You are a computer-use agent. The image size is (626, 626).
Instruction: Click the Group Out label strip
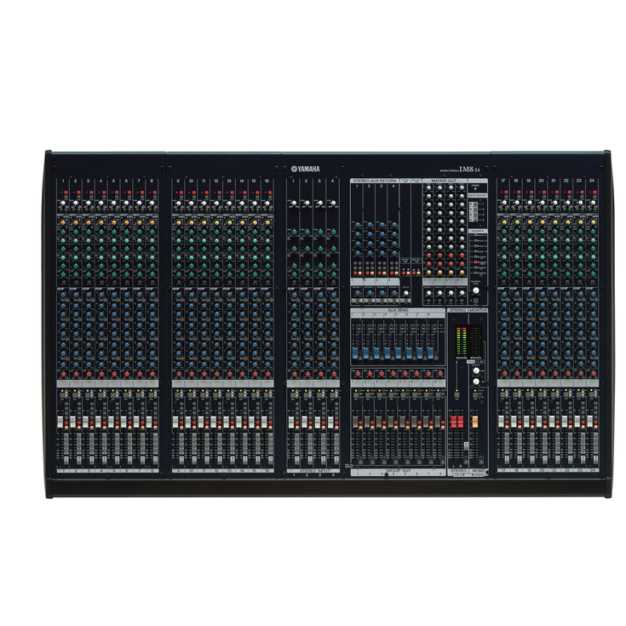point(397,473)
